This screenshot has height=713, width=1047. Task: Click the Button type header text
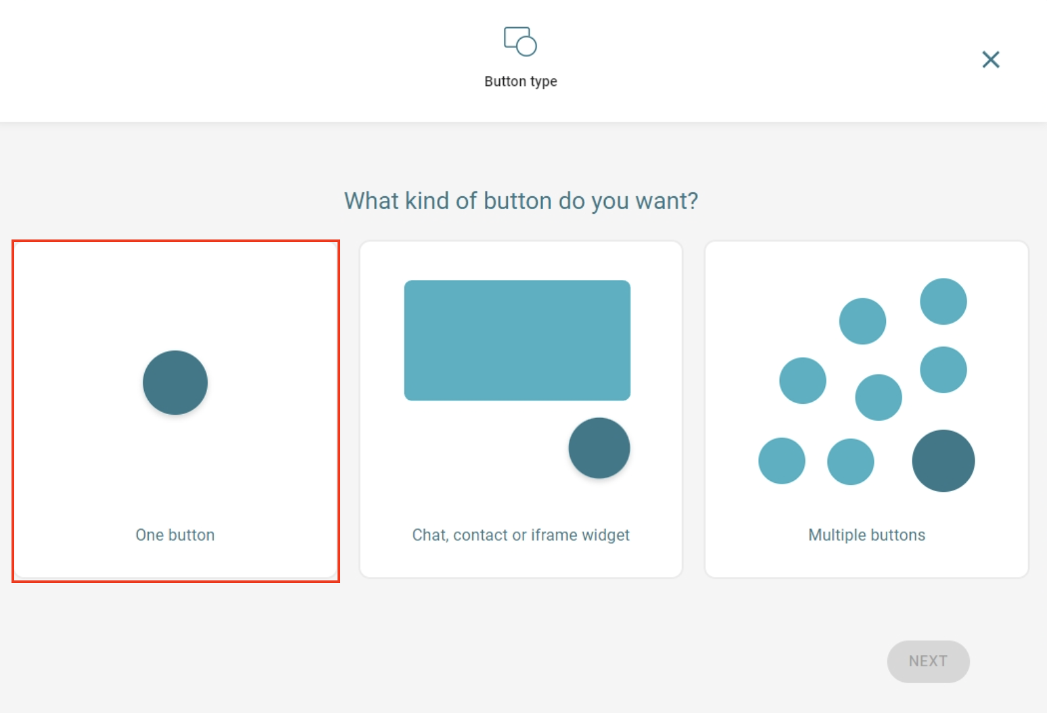[519, 81]
